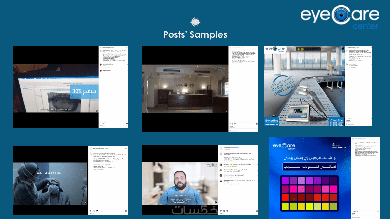Screen dimensions: 390x219
Task: Like the dry eye clinic video post
Action: pos(91,211)
